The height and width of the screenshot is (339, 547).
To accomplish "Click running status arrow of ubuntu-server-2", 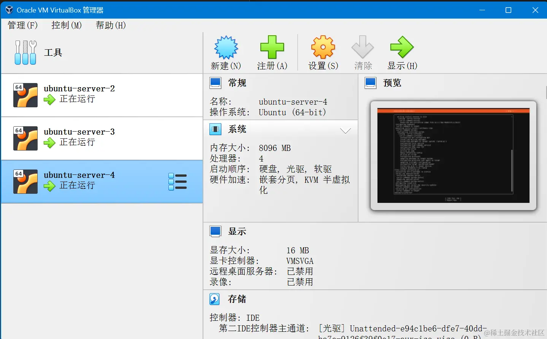I will 49,100.
